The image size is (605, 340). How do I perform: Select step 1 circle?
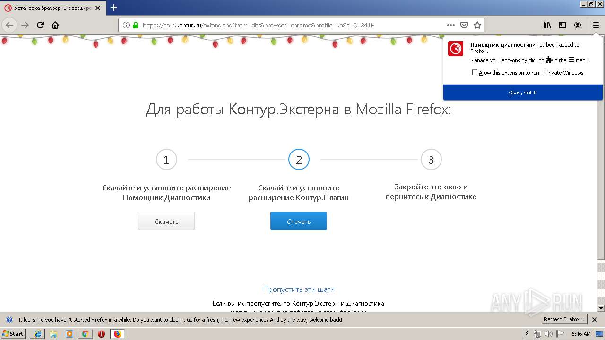tap(166, 160)
